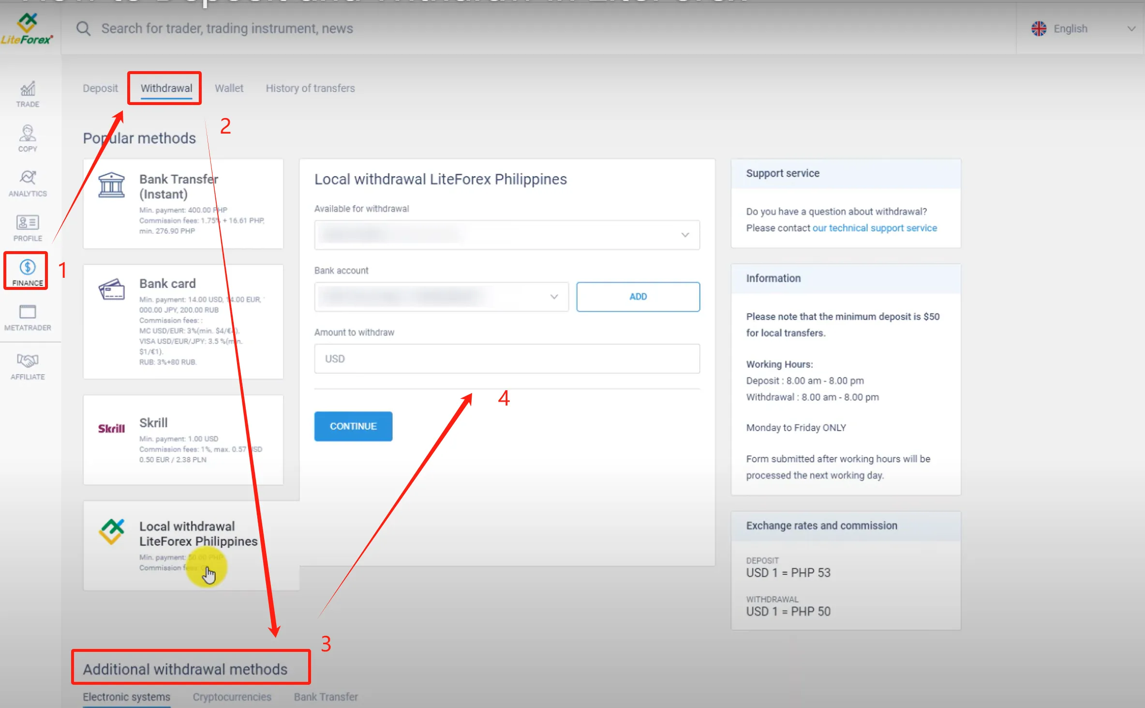This screenshot has width=1145, height=708.
Task: Click the "Amount to withdraw" label
Action: (x=354, y=332)
